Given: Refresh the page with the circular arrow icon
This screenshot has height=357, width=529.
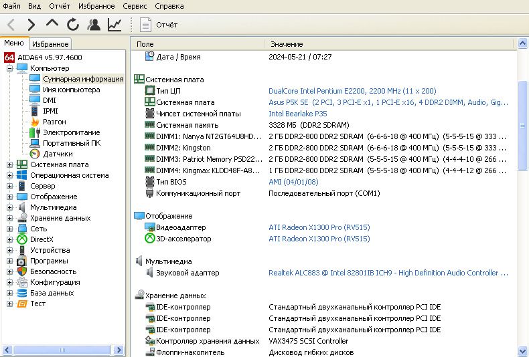Looking at the screenshot, I should click(73, 25).
